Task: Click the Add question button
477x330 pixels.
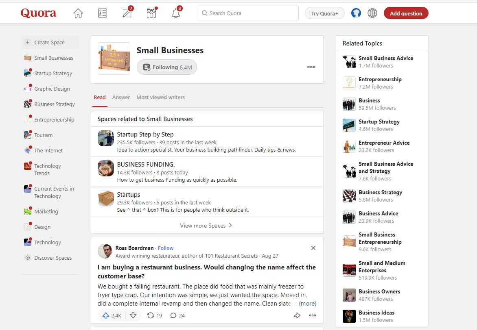Action: (x=406, y=13)
